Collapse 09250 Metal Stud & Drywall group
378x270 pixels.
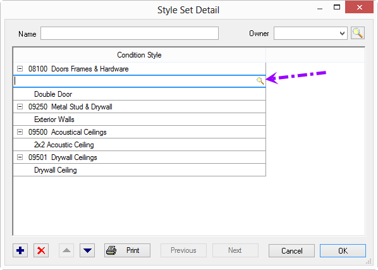(20, 107)
